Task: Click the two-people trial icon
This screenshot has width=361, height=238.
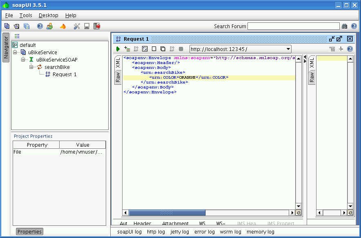Action: click(x=49, y=26)
